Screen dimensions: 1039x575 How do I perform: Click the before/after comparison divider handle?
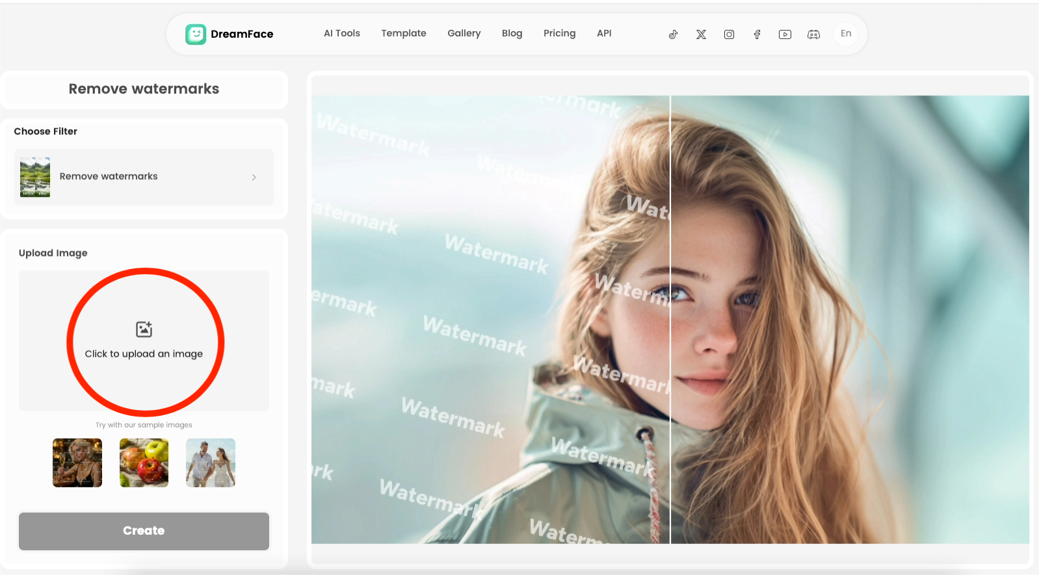(670, 320)
